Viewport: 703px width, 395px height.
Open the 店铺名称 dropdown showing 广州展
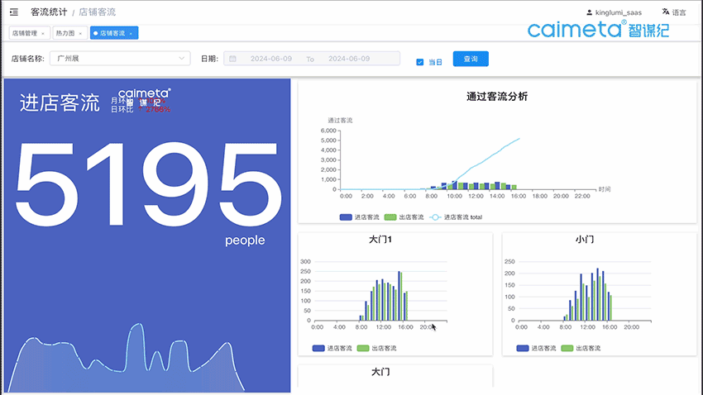tap(120, 59)
